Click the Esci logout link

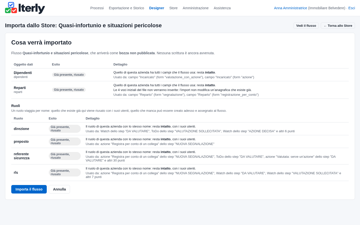(x=352, y=8)
